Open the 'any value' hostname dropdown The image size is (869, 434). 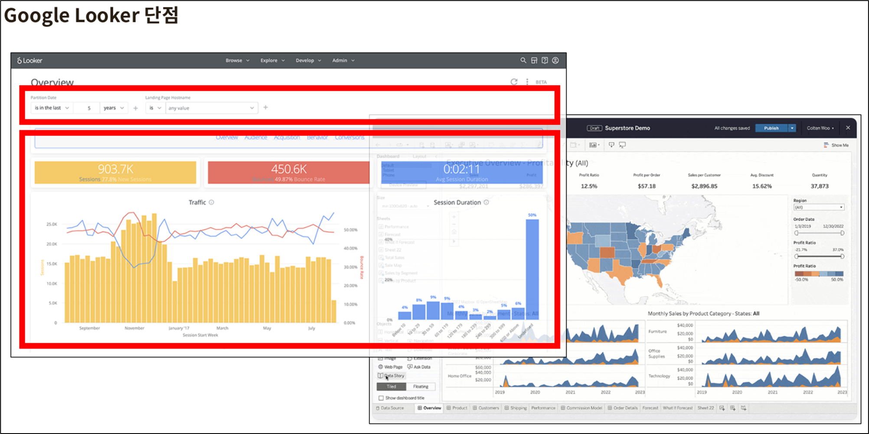[x=212, y=108]
